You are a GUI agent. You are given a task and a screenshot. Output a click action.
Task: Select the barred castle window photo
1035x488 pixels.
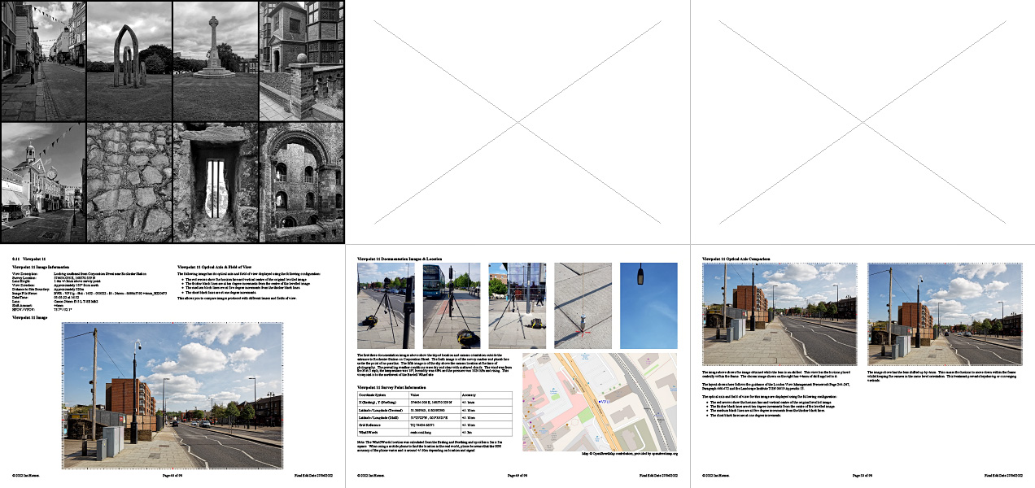[x=215, y=182]
